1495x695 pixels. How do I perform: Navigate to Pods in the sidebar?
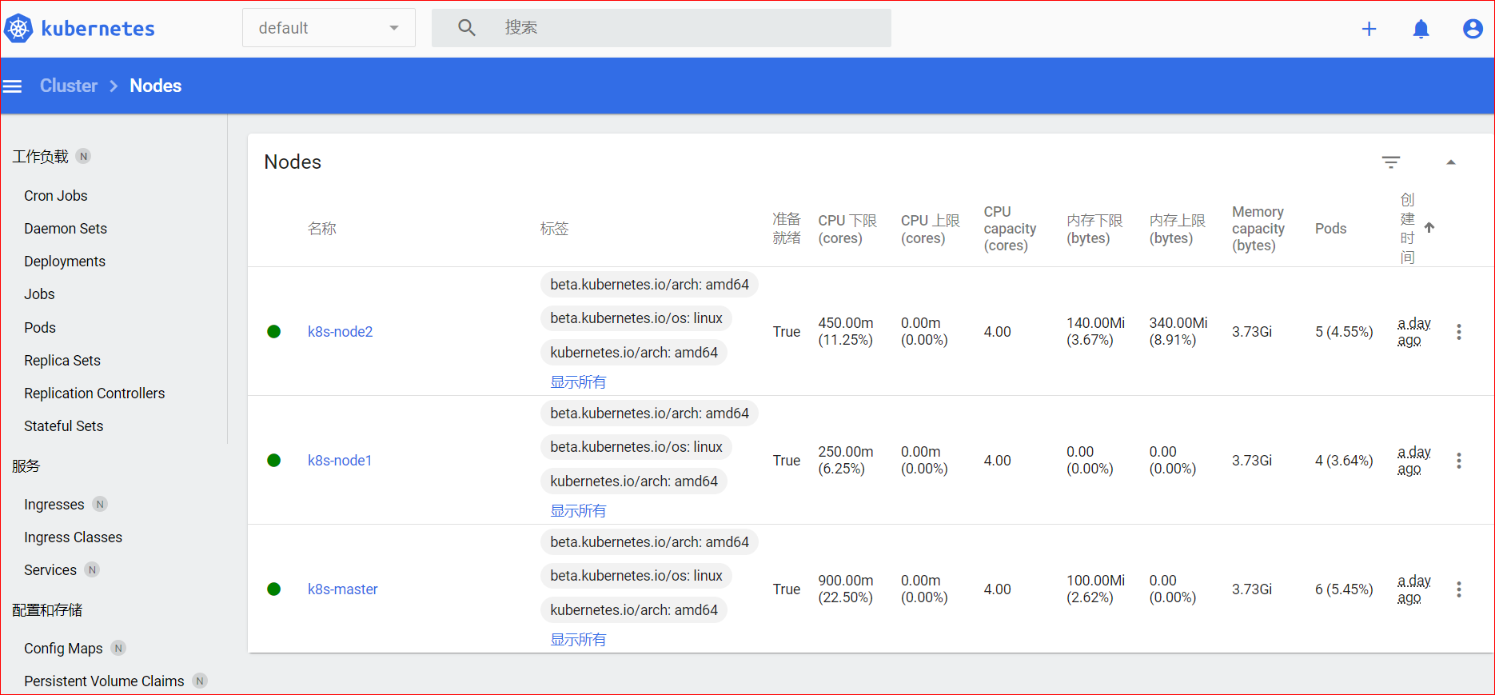click(x=40, y=328)
